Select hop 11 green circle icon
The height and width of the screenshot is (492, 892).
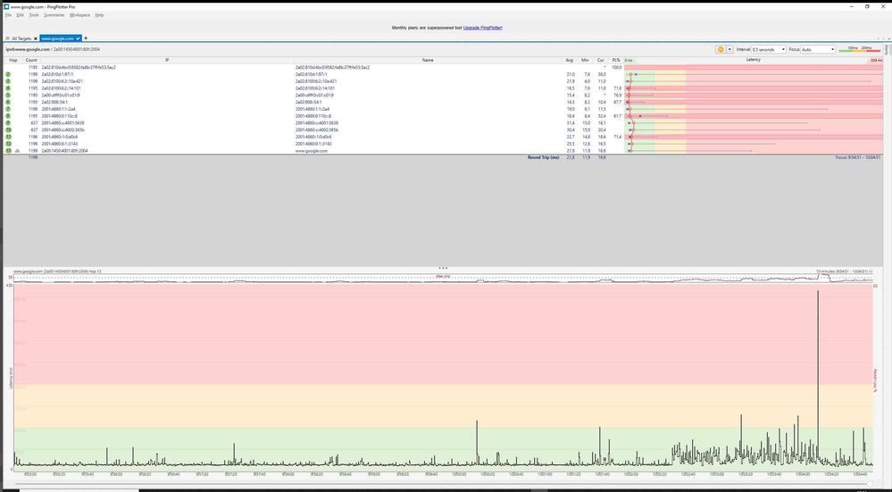[8, 138]
